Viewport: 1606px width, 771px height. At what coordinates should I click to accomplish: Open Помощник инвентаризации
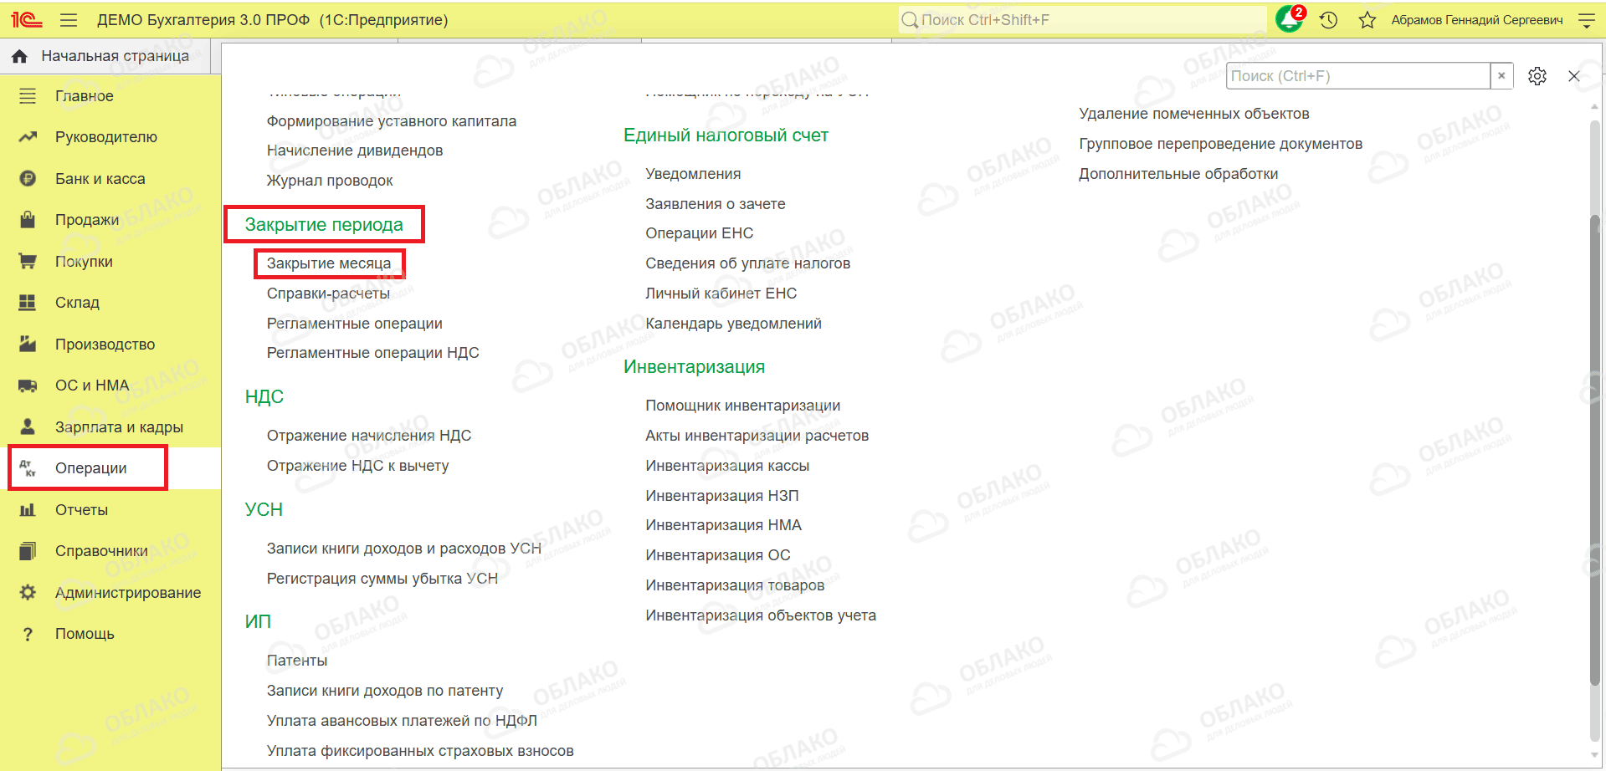(743, 406)
